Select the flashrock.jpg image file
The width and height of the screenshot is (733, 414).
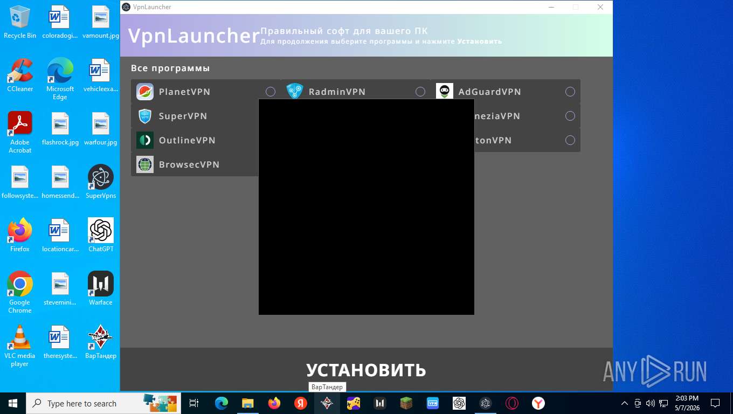coord(60,129)
